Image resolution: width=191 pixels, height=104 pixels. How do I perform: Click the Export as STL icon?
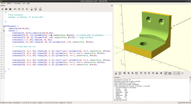click(40, 9)
